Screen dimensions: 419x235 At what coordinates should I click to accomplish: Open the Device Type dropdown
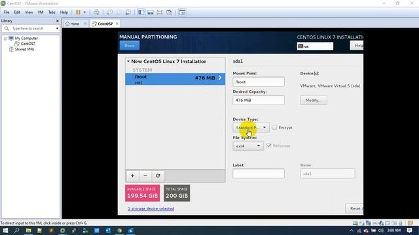pos(251,128)
